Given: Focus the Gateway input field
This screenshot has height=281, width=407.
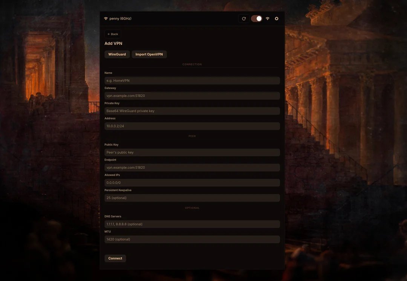Looking at the screenshot, I should coord(192,96).
